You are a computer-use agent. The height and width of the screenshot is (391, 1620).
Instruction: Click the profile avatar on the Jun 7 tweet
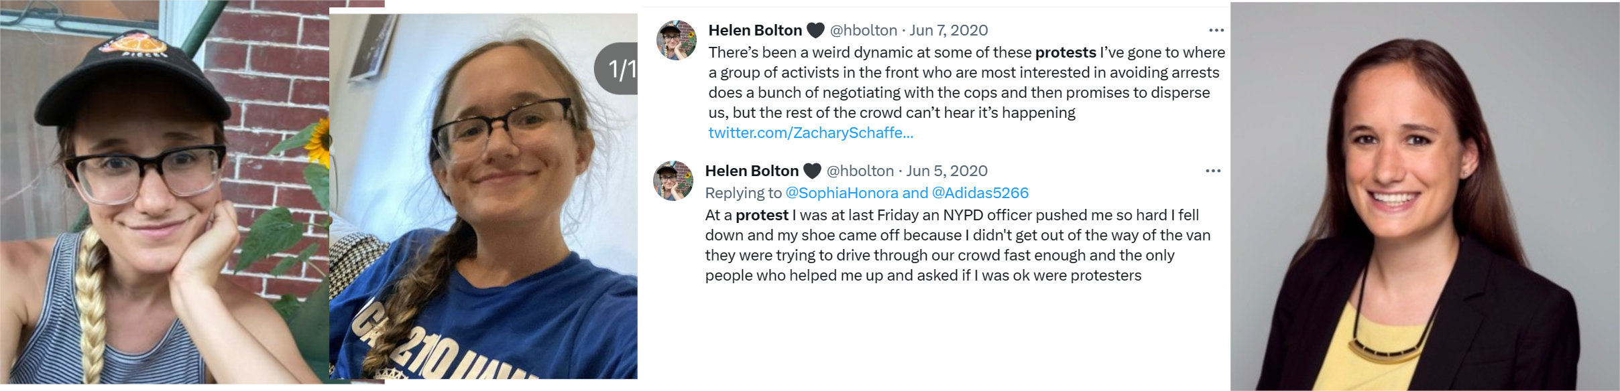(676, 40)
